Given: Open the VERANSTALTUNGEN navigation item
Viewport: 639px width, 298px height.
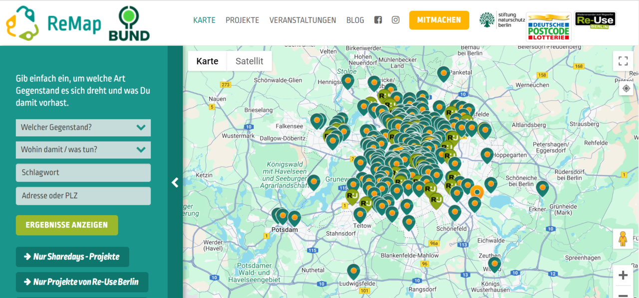Looking at the screenshot, I should coord(303,20).
